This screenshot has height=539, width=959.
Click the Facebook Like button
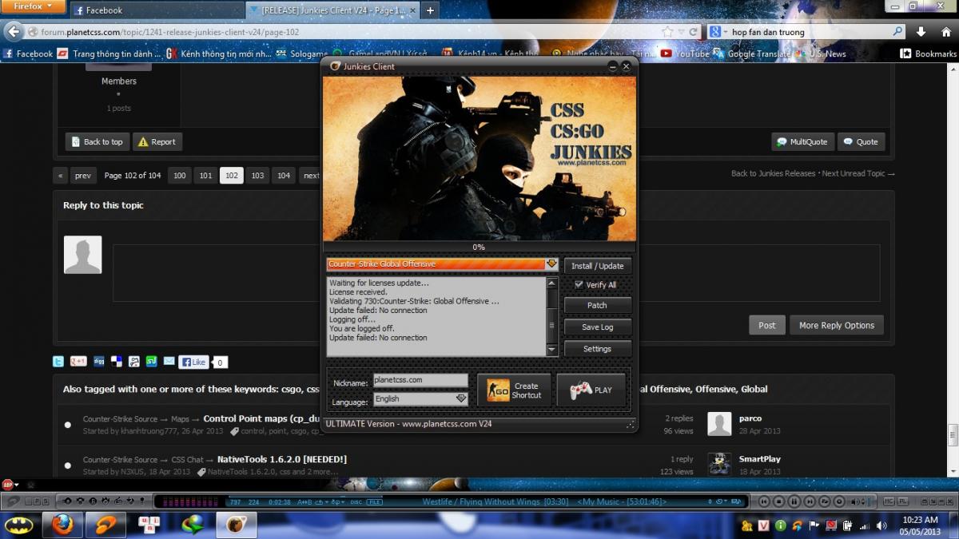pos(193,362)
